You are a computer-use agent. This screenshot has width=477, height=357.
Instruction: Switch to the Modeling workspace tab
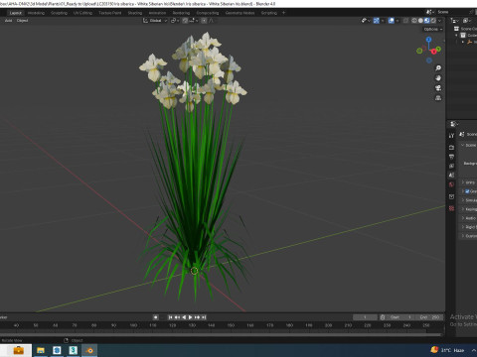[36, 13]
